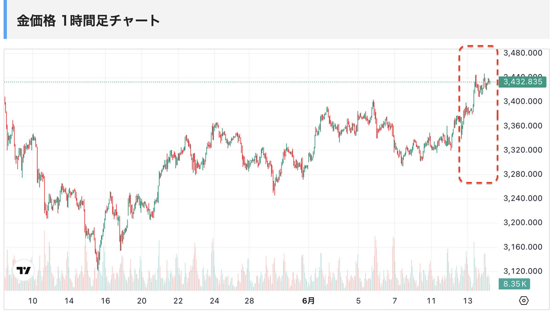Click the 3,400.000 price axis label
The height and width of the screenshot is (311, 552).
click(523, 102)
